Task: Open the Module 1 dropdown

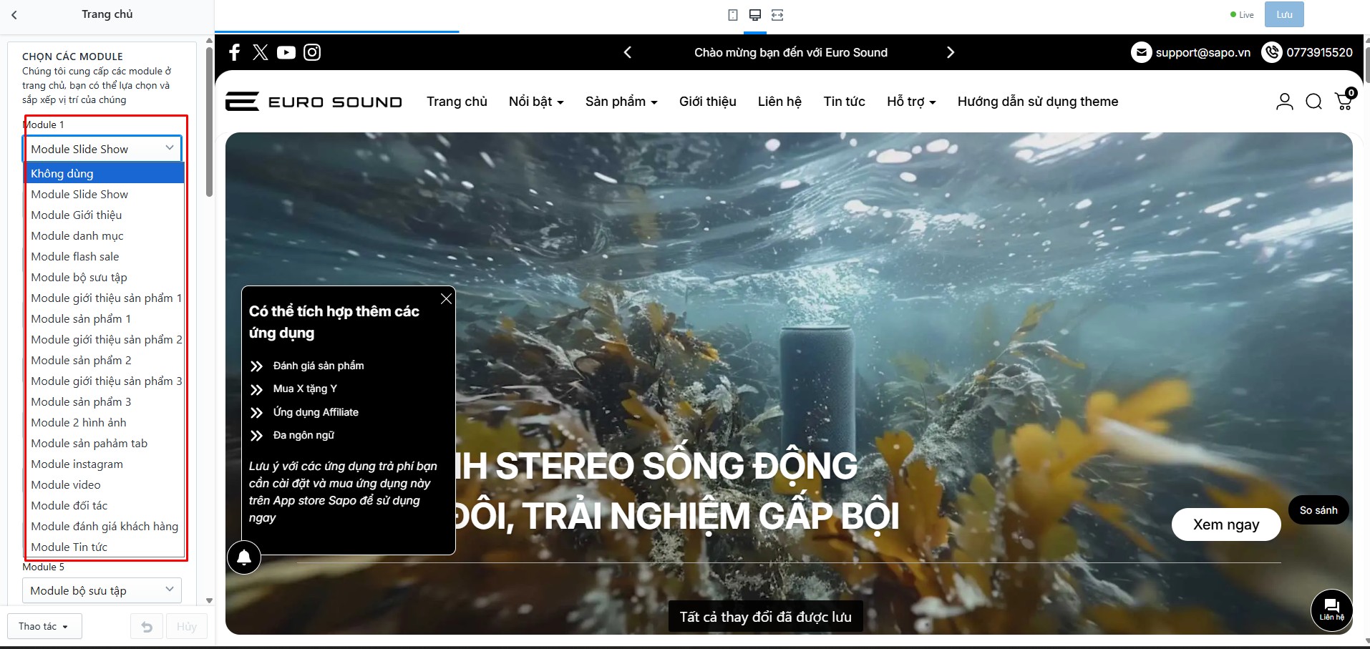Action: click(102, 149)
